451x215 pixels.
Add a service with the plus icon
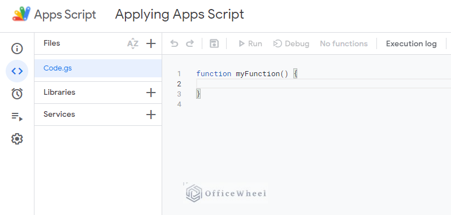coord(151,115)
